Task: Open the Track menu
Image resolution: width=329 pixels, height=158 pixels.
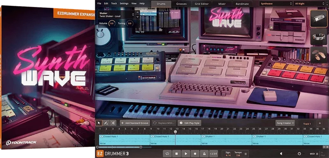Action: click(x=114, y=4)
